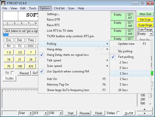The height and width of the screenshot is (117, 155).
Task: Select No polling option
Action: tap(130, 51)
